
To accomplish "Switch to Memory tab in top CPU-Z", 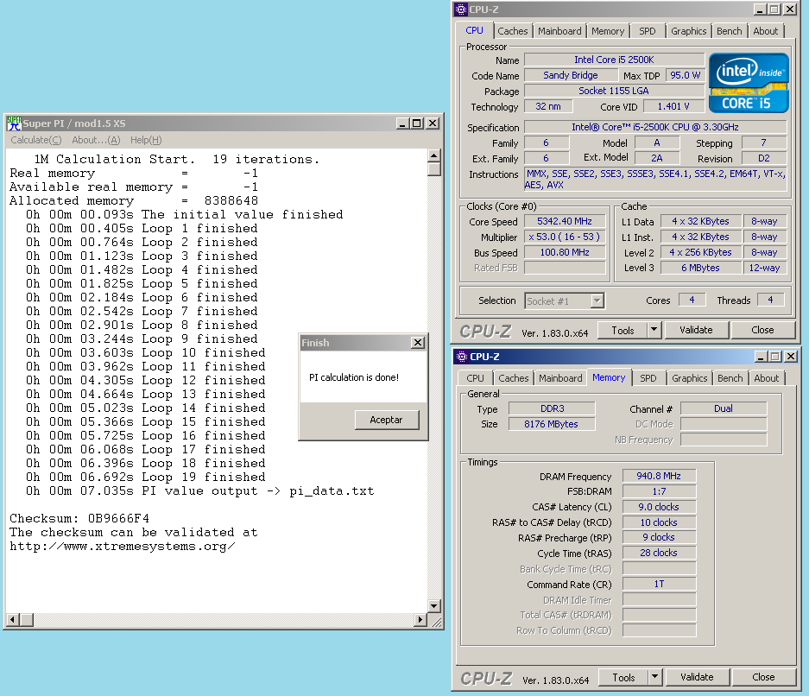I will click(608, 31).
